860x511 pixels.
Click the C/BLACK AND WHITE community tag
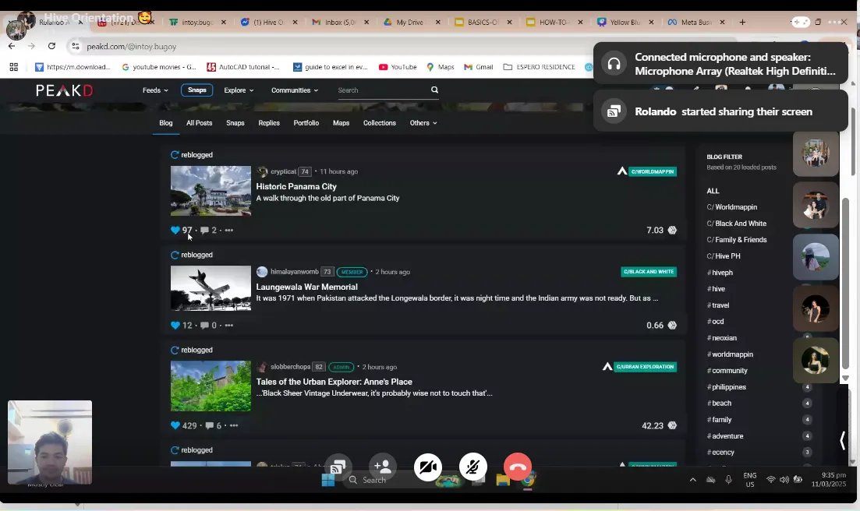tap(648, 272)
